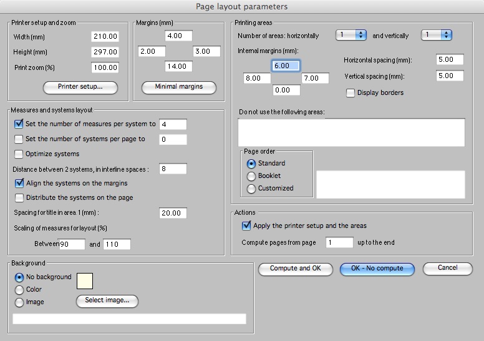
Task: Click the Printer setup button
Action: click(80, 87)
